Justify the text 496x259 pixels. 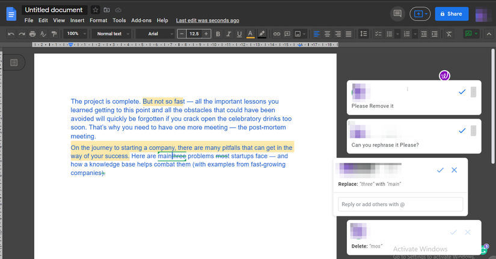pyautogui.click(x=349, y=34)
